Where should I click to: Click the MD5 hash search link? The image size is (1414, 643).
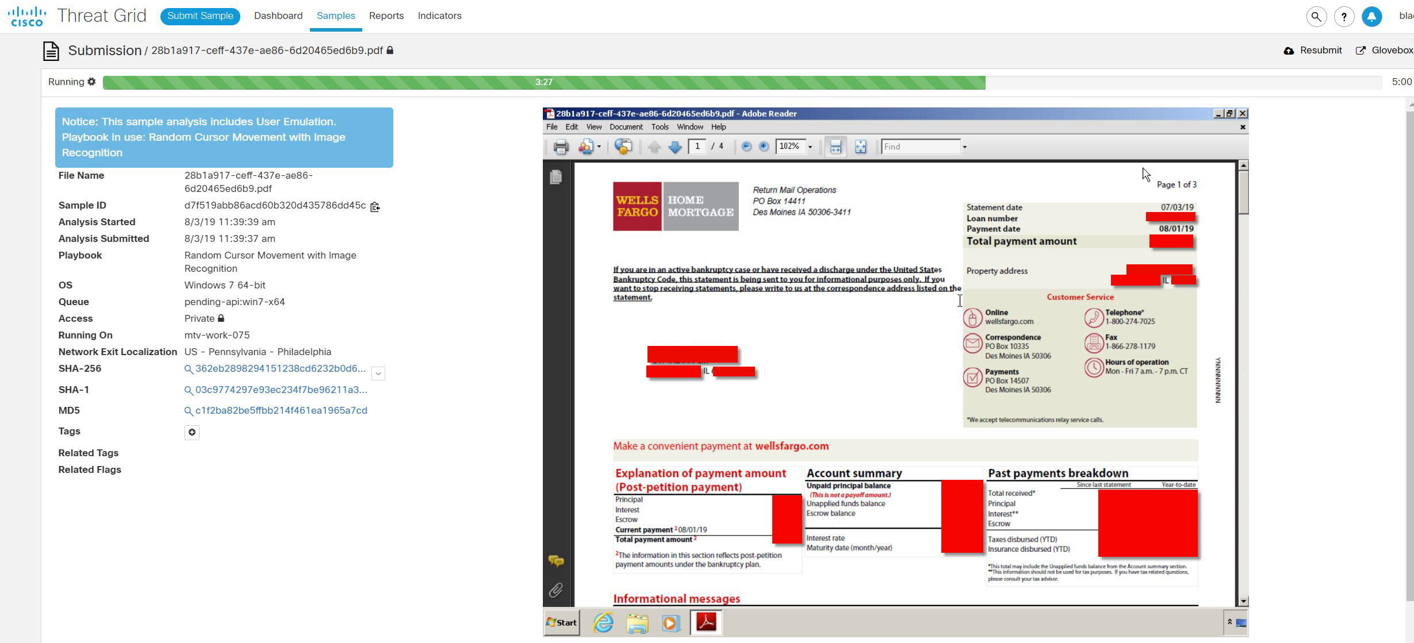281,410
